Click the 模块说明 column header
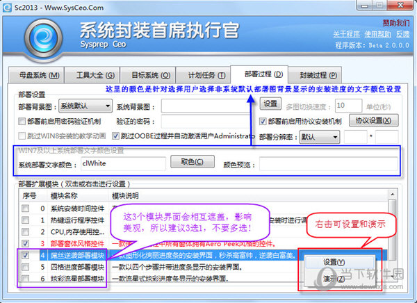 [249, 196]
